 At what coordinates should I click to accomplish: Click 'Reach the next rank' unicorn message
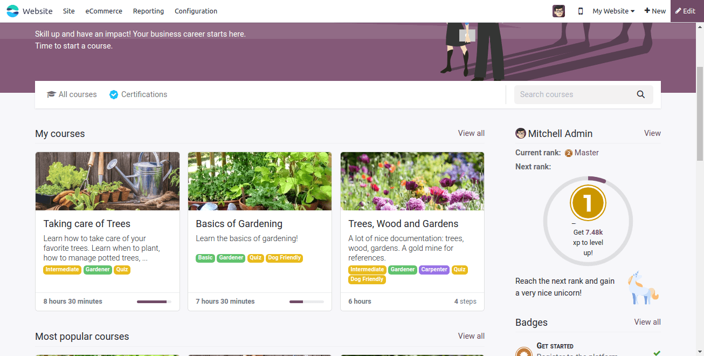(565, 287)
